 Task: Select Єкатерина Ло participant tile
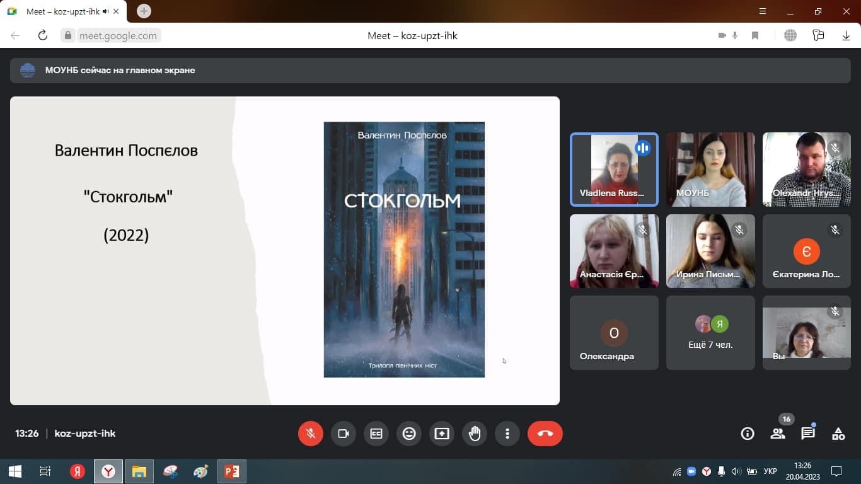(x=807, y=251)
